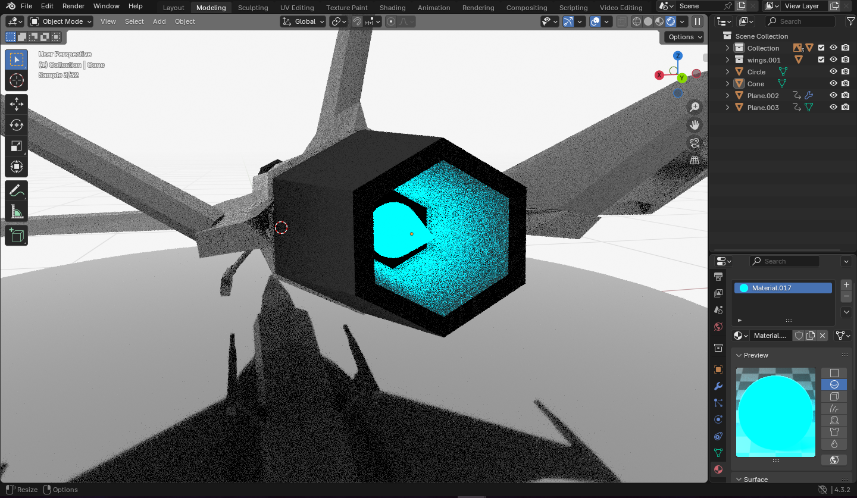The height and width of the screenshot is (498, 857).
Task: Activate the 3D Cursor tool
Action: pos(17,81)
